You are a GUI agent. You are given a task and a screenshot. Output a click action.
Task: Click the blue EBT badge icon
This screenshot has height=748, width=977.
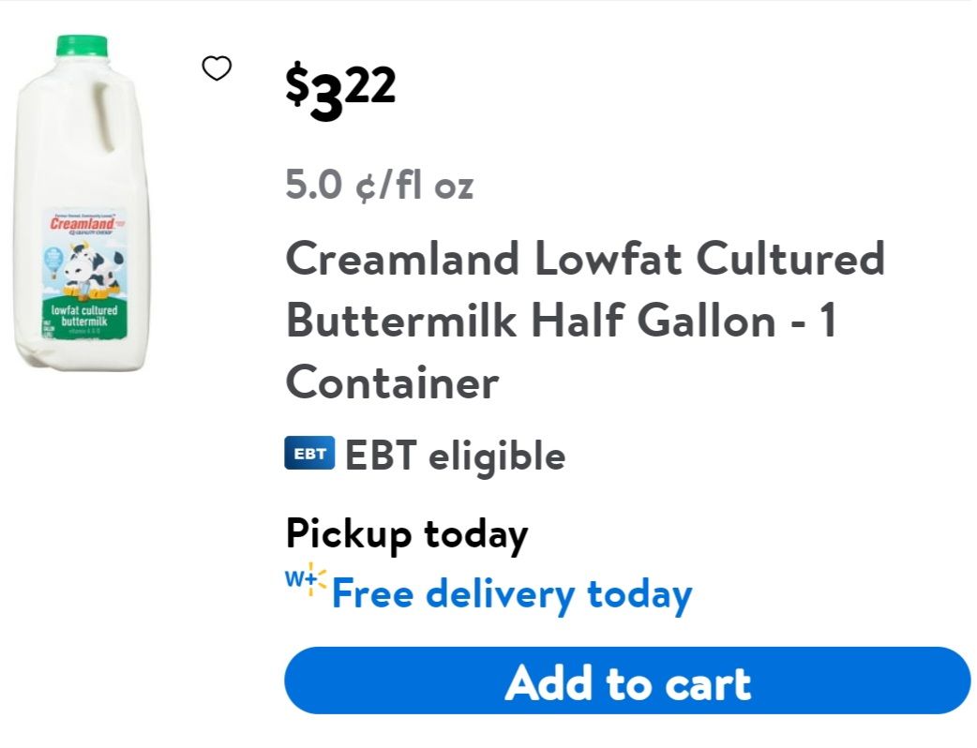[309, 455]
